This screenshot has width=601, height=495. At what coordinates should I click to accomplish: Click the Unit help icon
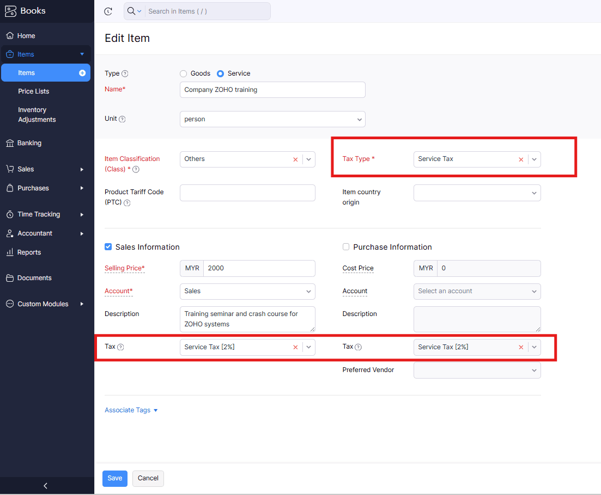click(x=122, y=119)
